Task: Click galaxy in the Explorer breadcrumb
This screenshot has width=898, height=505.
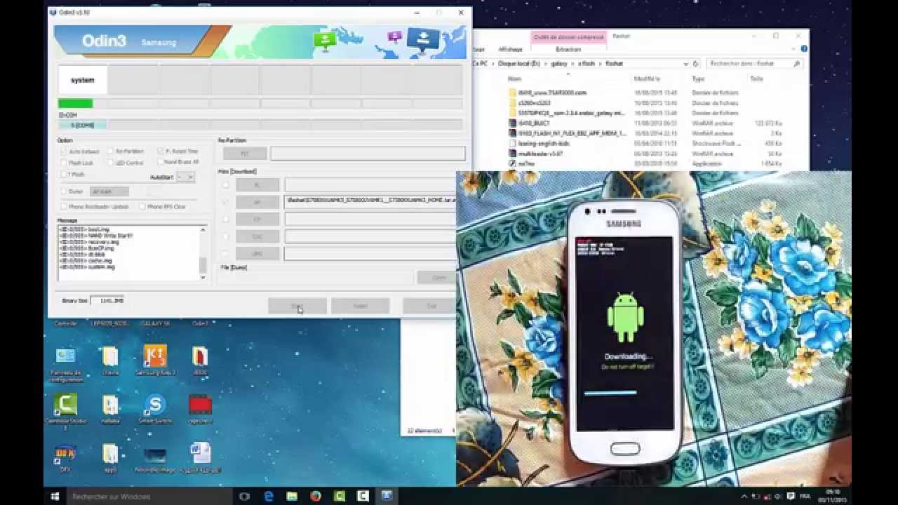Action: tap(558, 63)
